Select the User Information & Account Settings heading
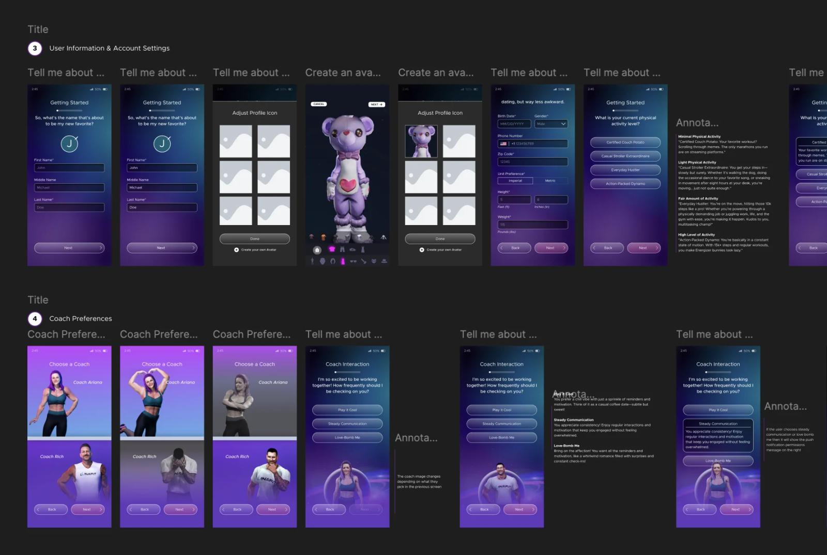 (109, 48)
